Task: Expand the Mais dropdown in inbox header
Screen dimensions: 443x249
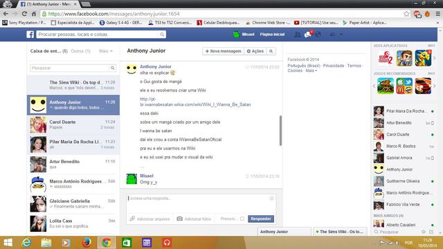Action: tap(106, 51)
